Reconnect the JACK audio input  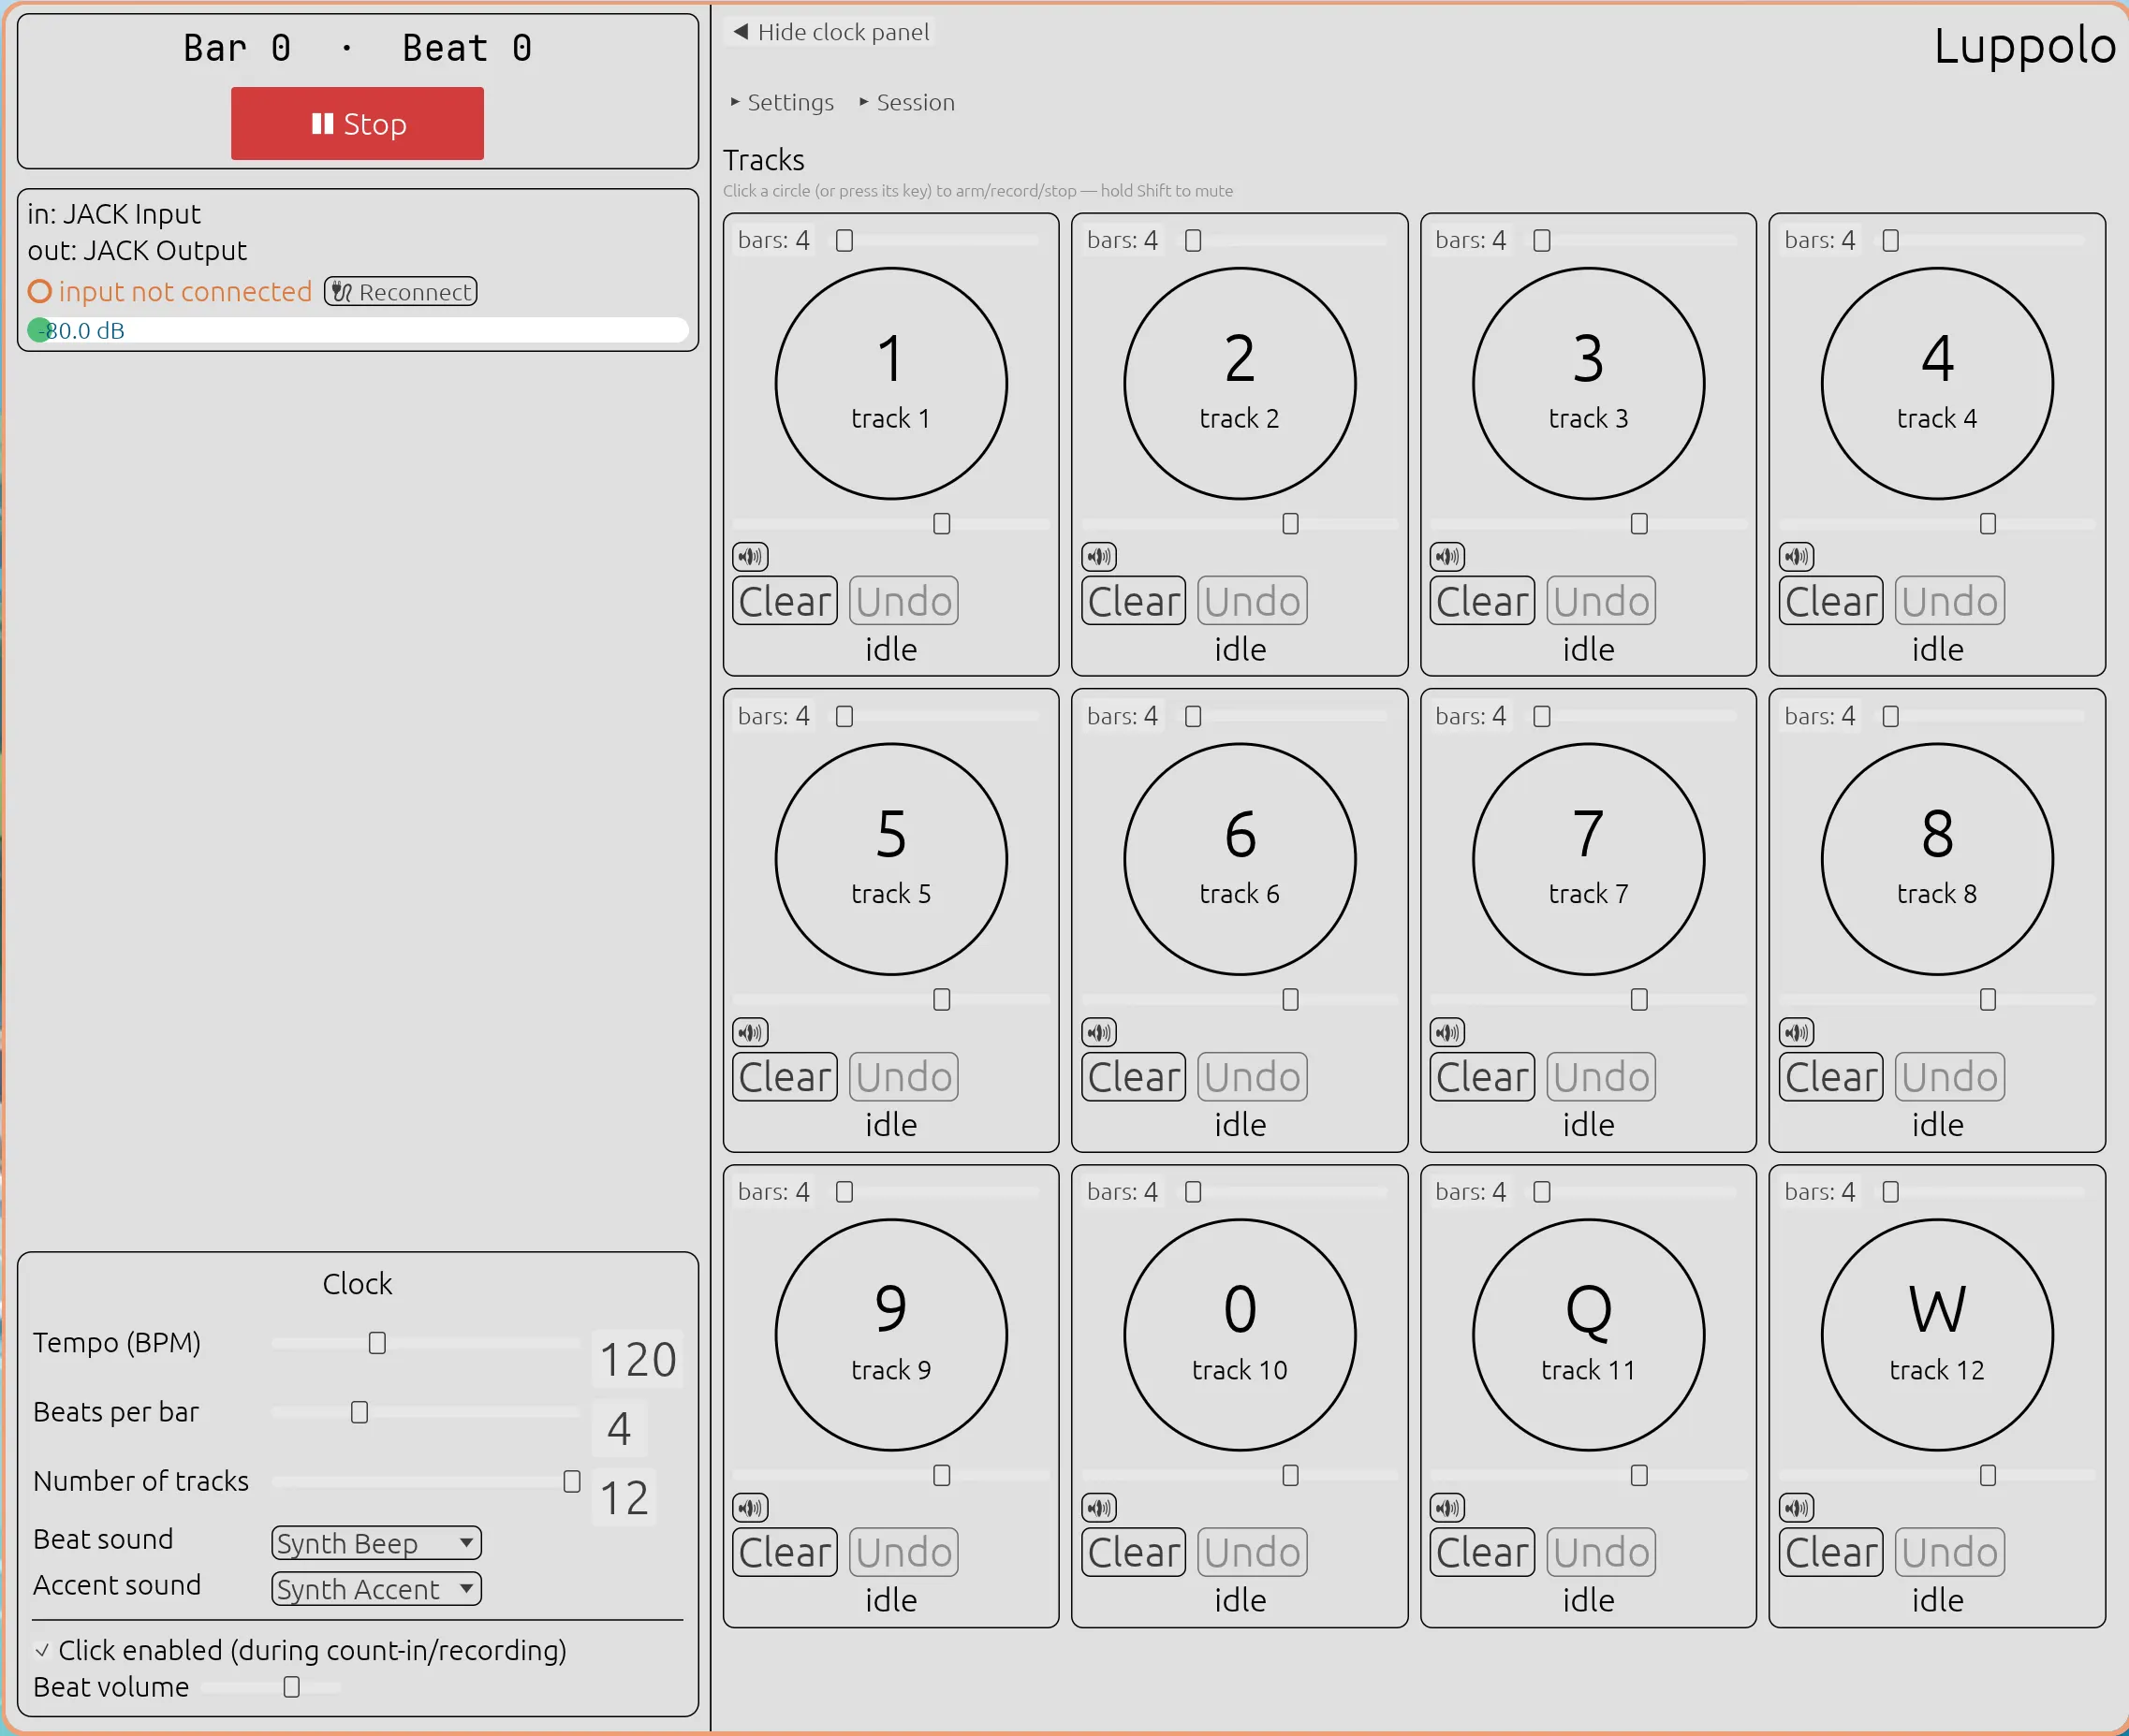400,291
